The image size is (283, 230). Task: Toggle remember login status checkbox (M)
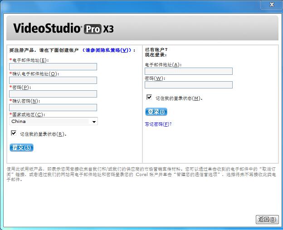[149, 97]
